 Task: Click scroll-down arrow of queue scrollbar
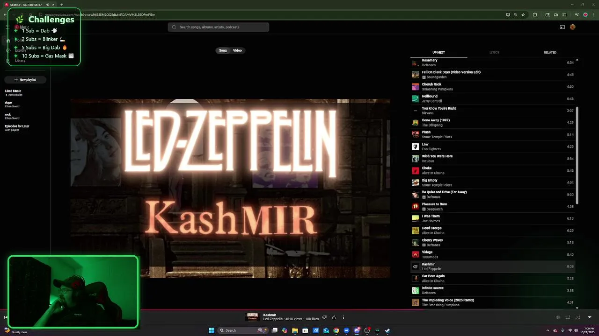[x=577, y=308]
